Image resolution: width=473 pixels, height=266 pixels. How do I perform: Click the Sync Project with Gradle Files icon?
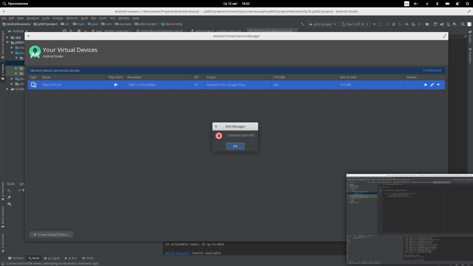442,24
